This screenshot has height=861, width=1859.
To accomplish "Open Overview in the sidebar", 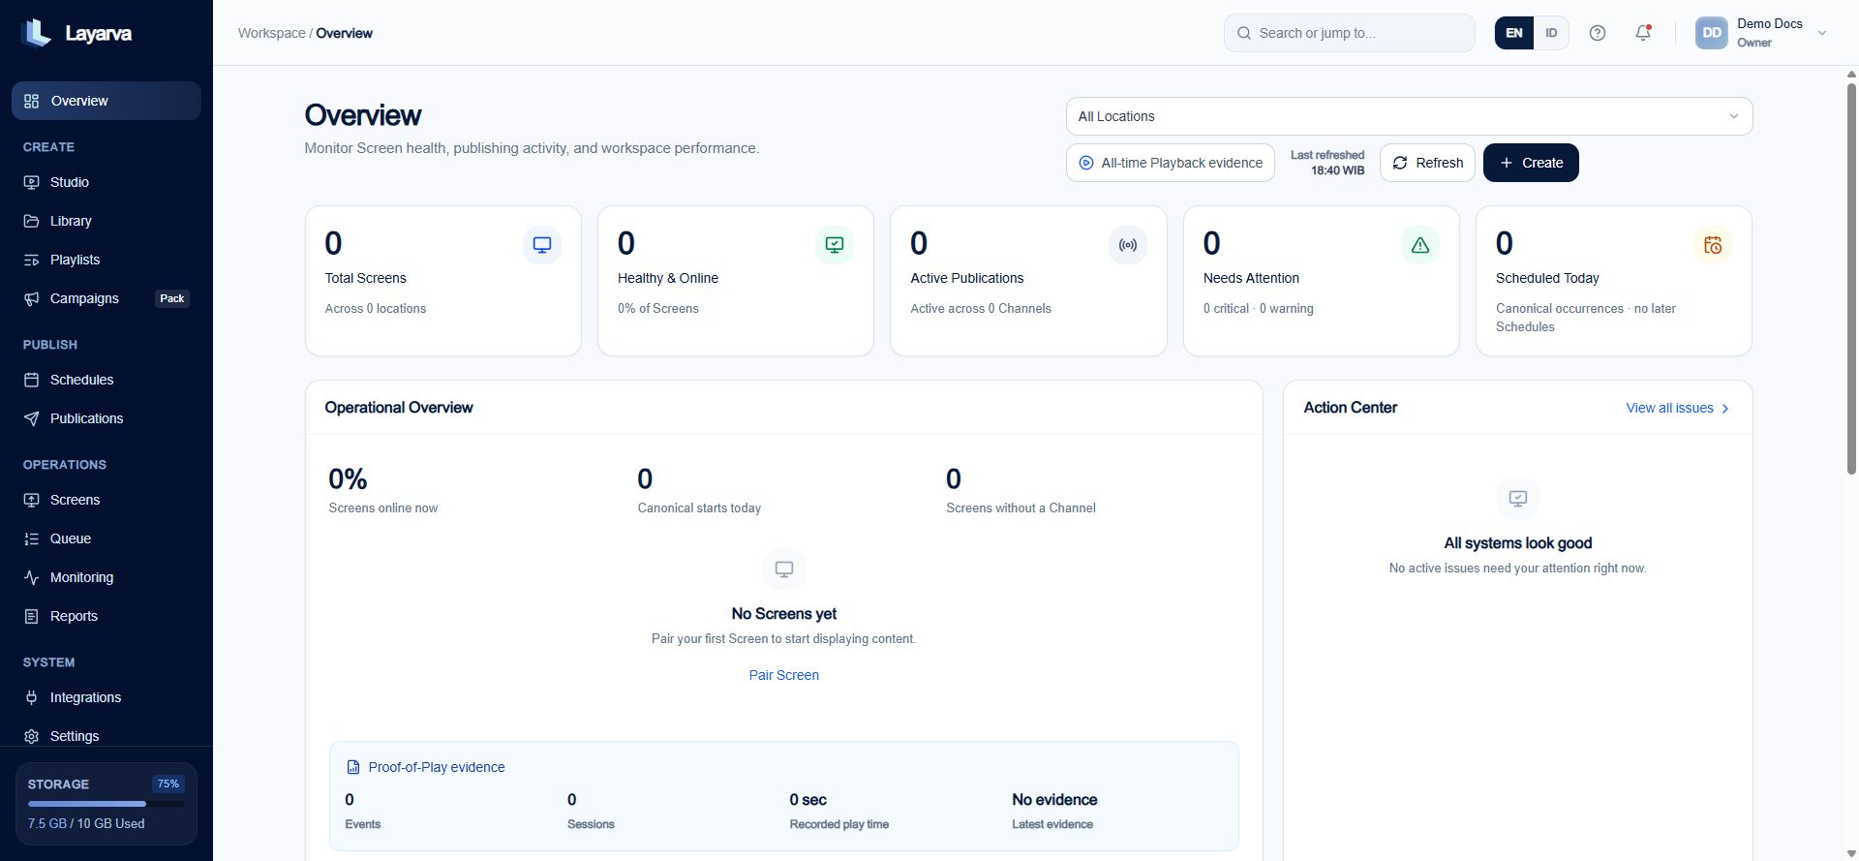I will click(107, 101).
